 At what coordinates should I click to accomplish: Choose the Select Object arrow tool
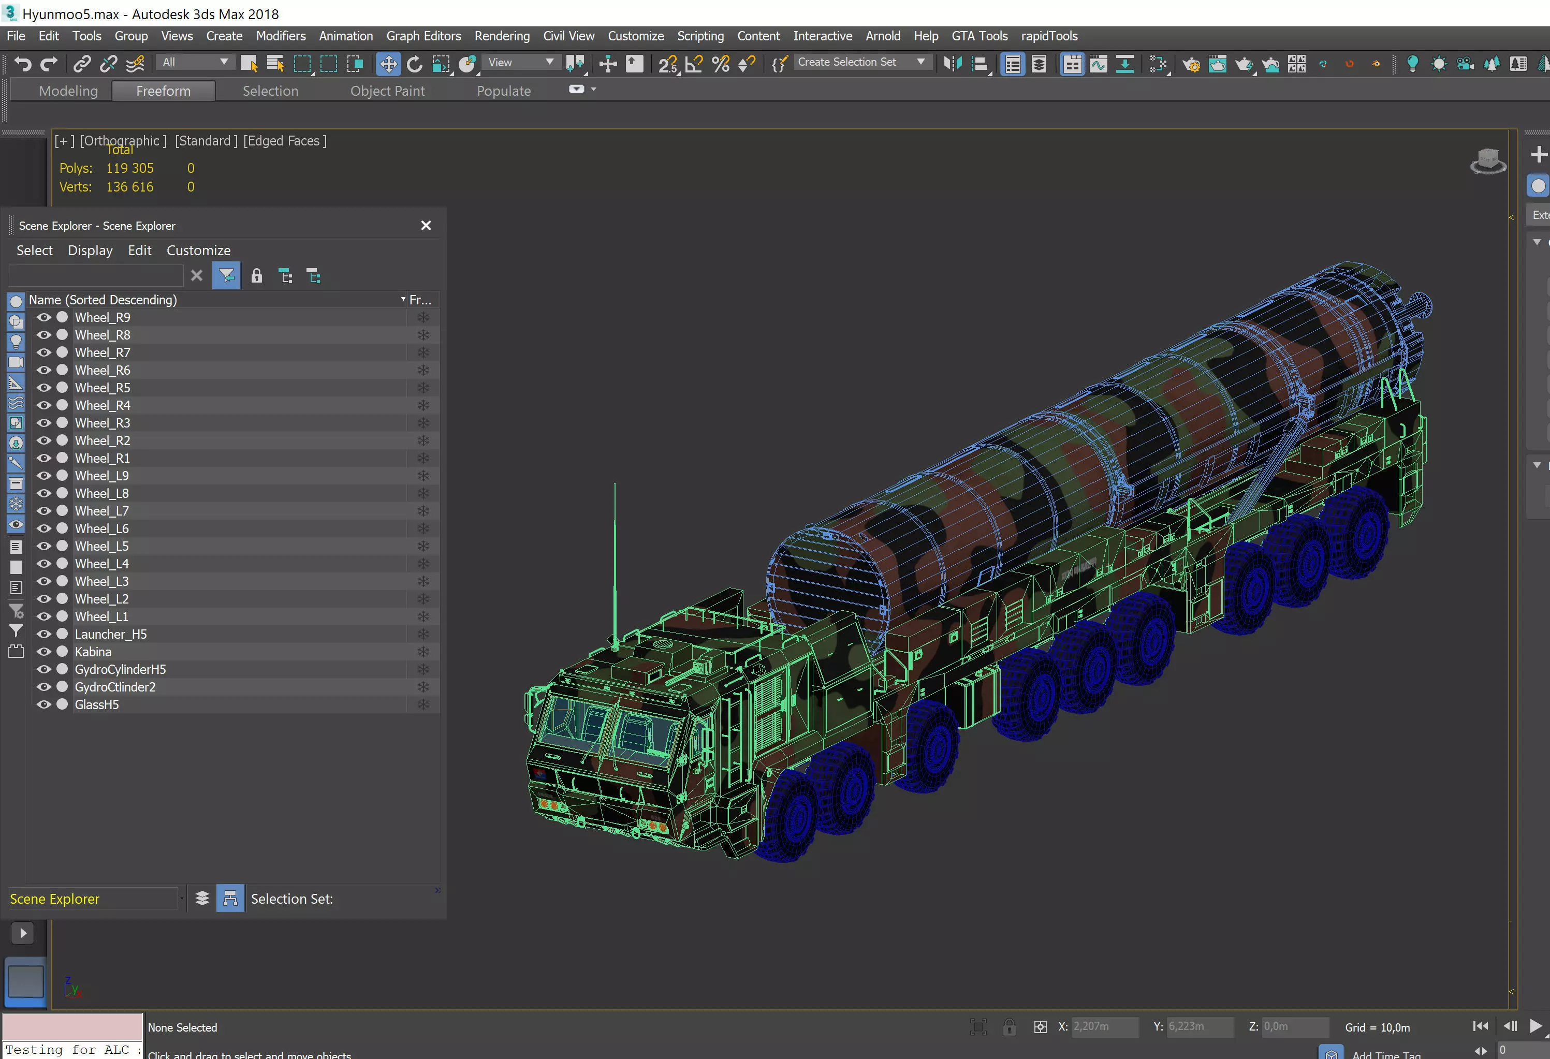click(249, 64)
